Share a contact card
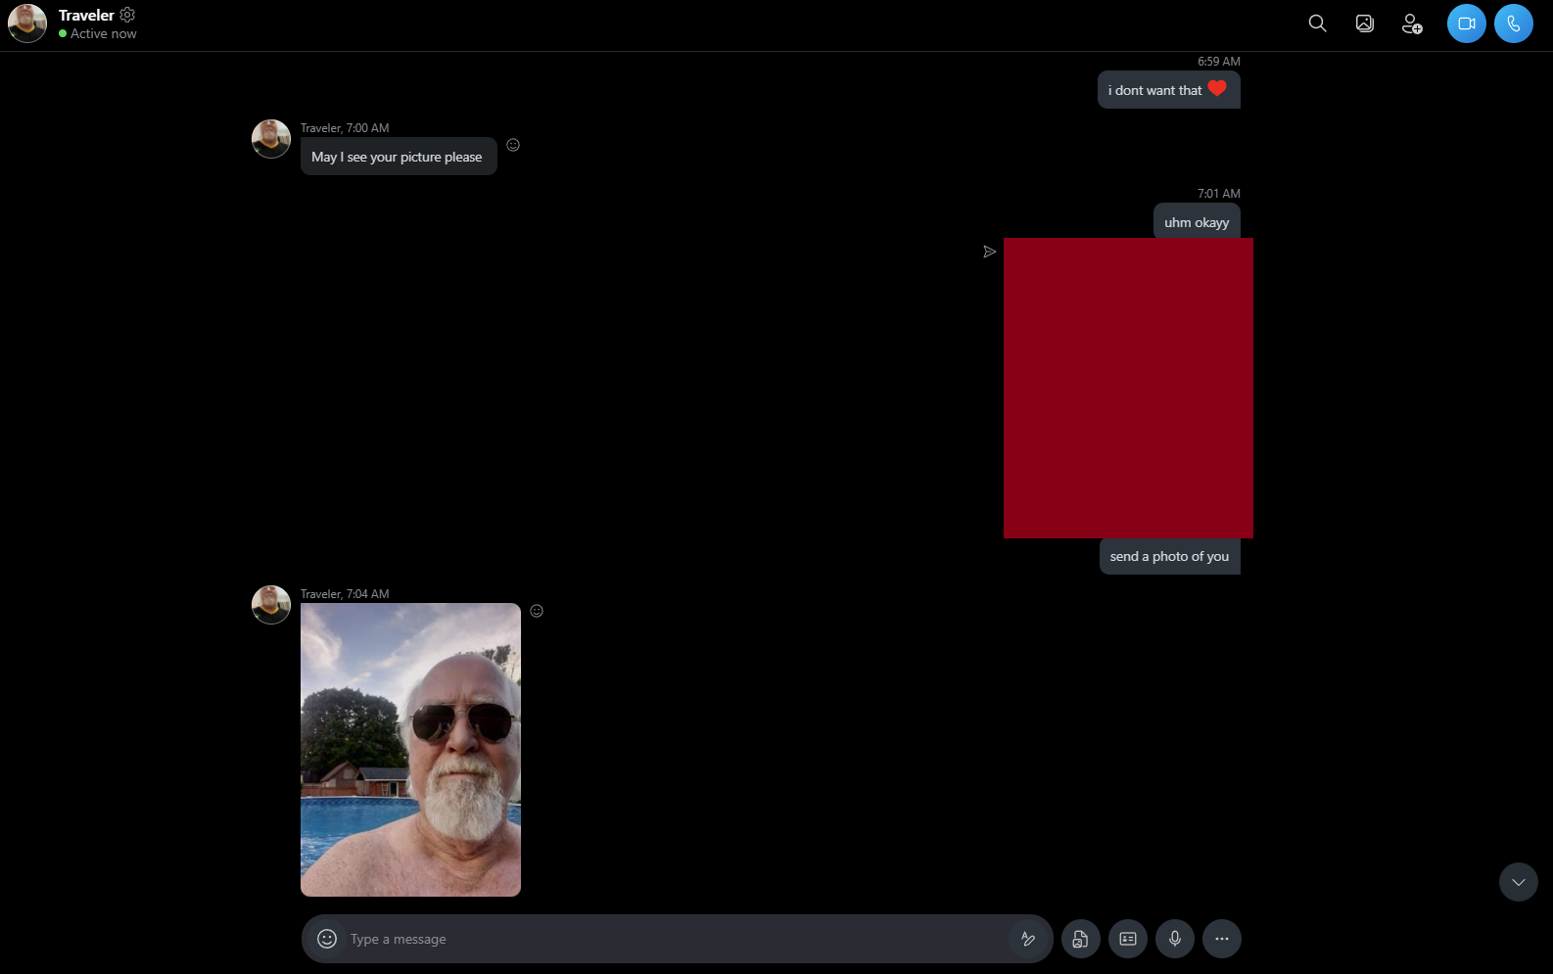 [1127, 939]
